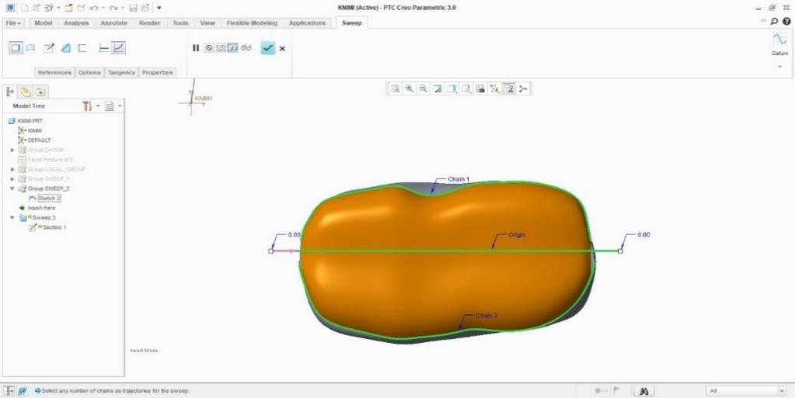Cancel the sweep with the X button
This screenshot has width=795, height=398.
(282, 49)
